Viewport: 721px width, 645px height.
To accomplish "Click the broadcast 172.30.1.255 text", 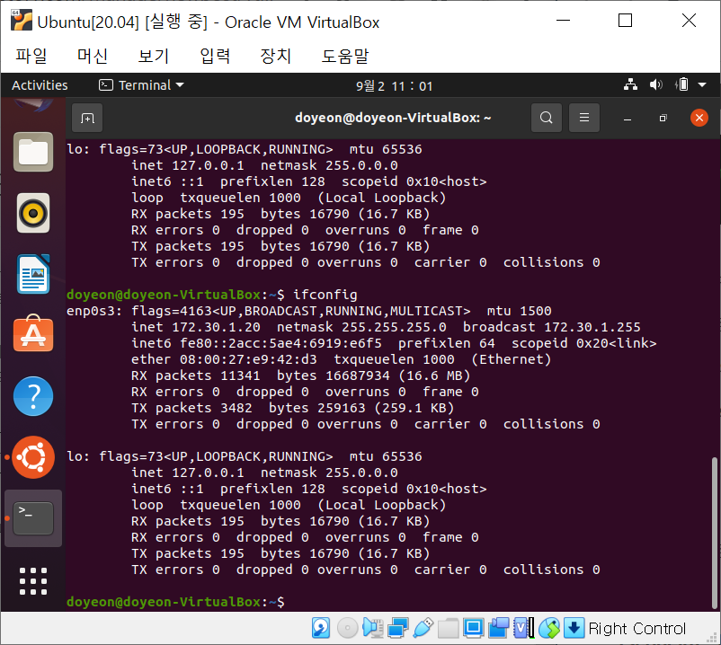I will click(551, 327).
